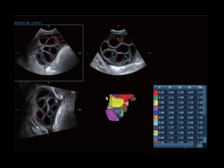Viewport: 224px width, 168px height.
Task: Click the cyan follicle row swatch
Action: click(x=155, y=123)
